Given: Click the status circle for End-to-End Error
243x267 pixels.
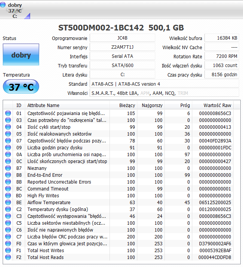Looking at the screenshot, I should pyautogui.click(x=8, y=175).
